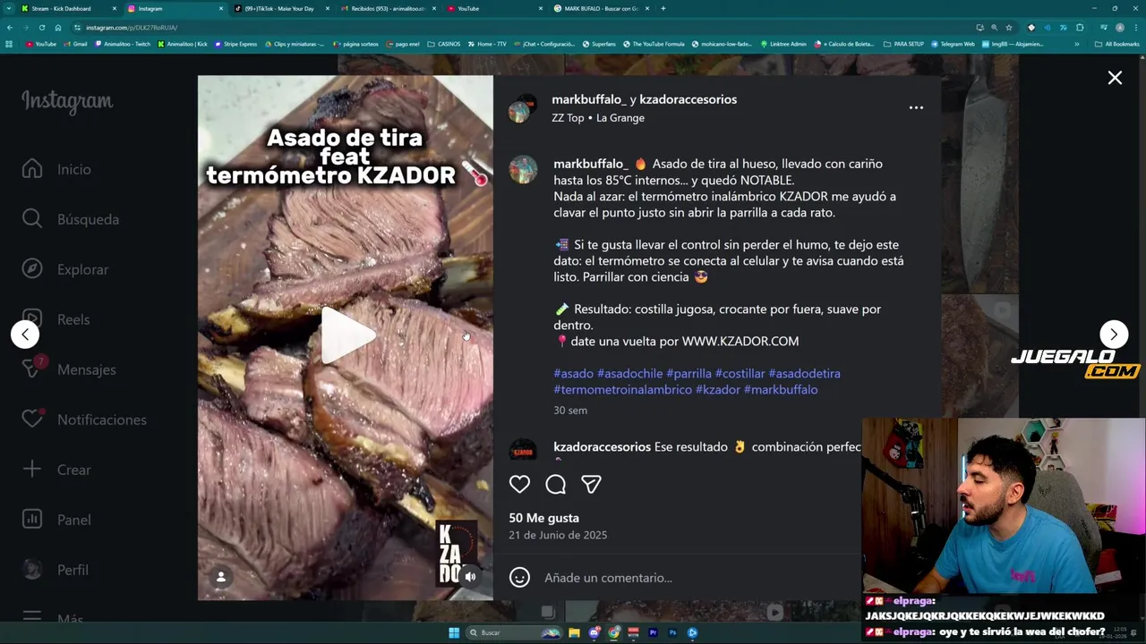The height and width of the screenshot is (644, 1146).
Task: Open Telegram Web bookmark
Action: 953,44
